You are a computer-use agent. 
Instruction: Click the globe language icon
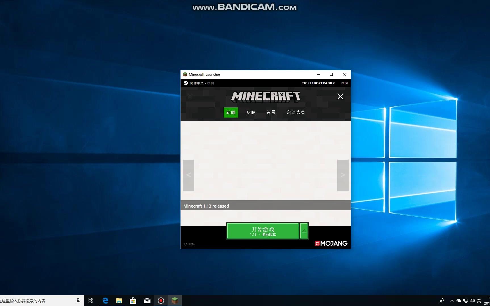coord(186,83)
